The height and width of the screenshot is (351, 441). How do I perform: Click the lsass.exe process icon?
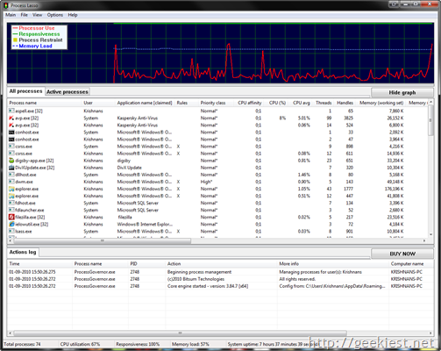11,231
